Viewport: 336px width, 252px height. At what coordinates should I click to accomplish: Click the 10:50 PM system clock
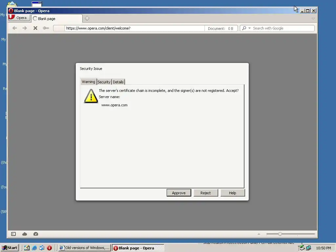pyautogui.click(x=324, y=248)
